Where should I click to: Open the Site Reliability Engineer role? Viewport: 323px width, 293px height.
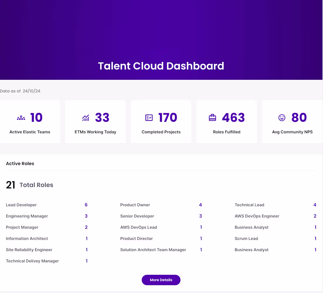(29, 250)
